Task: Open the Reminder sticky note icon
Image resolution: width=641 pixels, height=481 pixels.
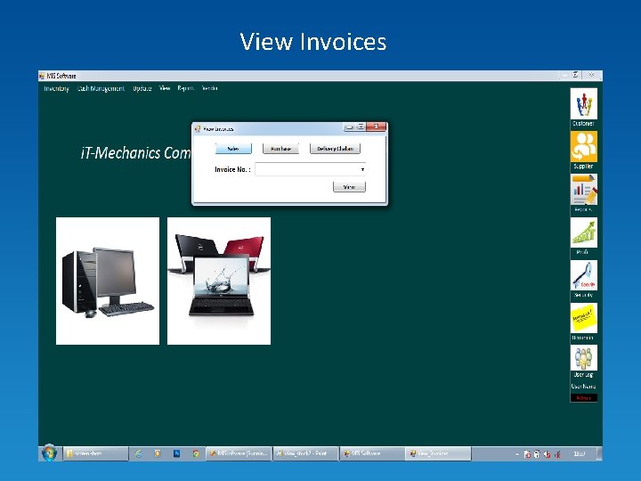Action: pyautogui.click(x=583, y=318)
